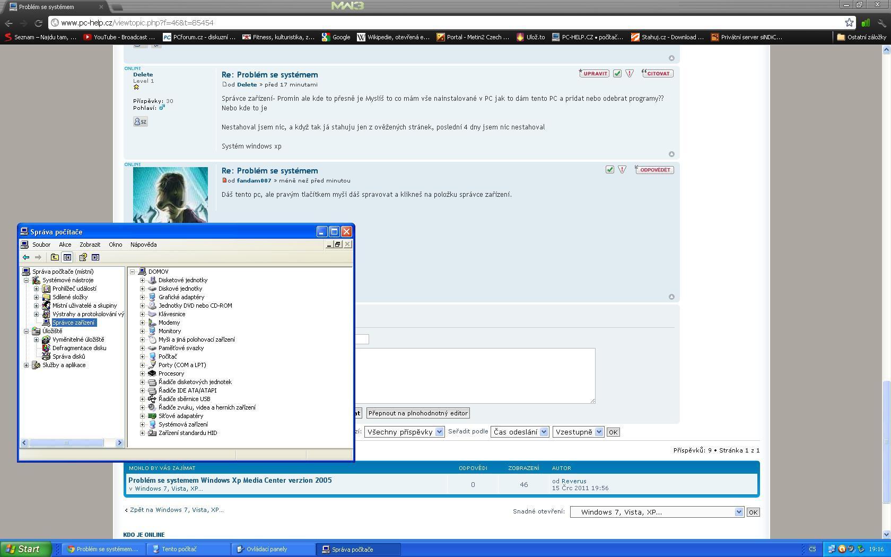The width and height of the screenshot is (891, 557).
Task: Click the Ostatní záložky folder icon
Action: [841, 37]
